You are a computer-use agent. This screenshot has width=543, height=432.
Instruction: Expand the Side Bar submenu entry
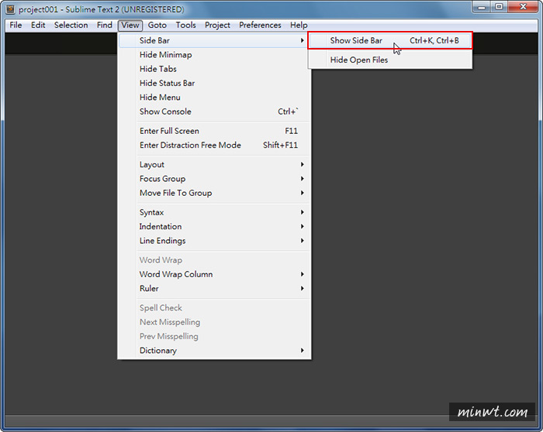tap(213, 40)
